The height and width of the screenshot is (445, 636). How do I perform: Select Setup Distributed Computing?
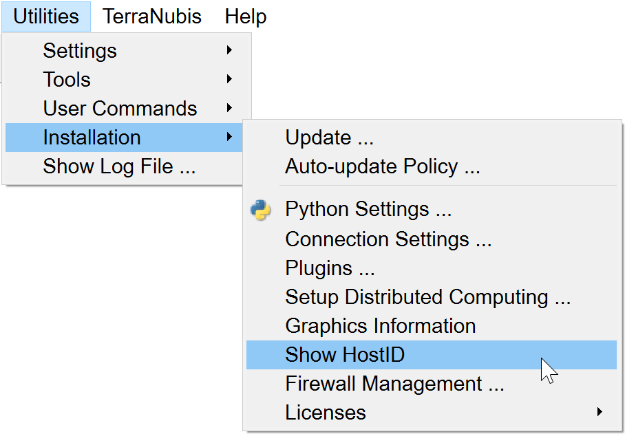pos(427,297)
